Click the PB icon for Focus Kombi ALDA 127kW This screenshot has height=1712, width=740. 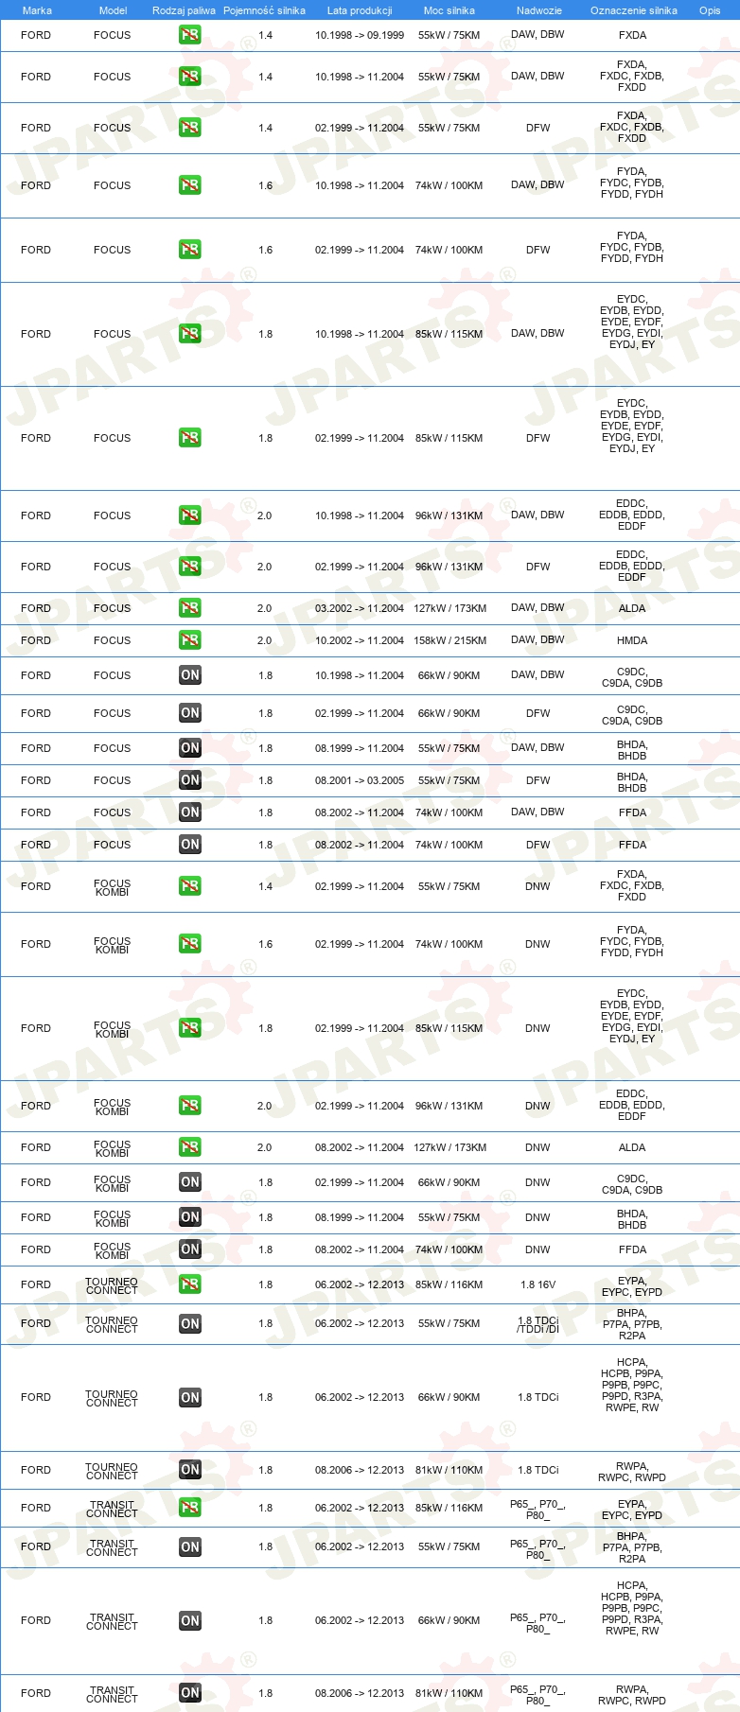click(190, 1147)
